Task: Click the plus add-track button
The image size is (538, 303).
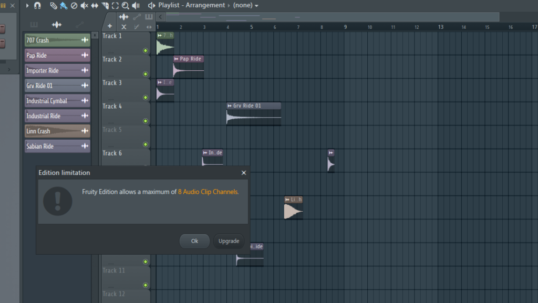Action: click(110, 26)
